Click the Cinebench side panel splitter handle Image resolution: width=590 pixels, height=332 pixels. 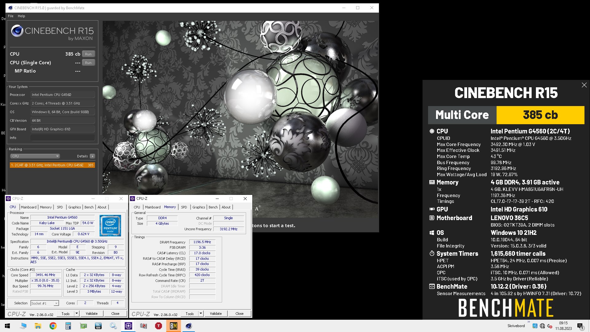click(x=100, y=125)
